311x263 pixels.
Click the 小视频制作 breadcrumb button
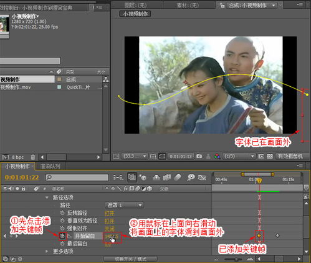(135, 14)
